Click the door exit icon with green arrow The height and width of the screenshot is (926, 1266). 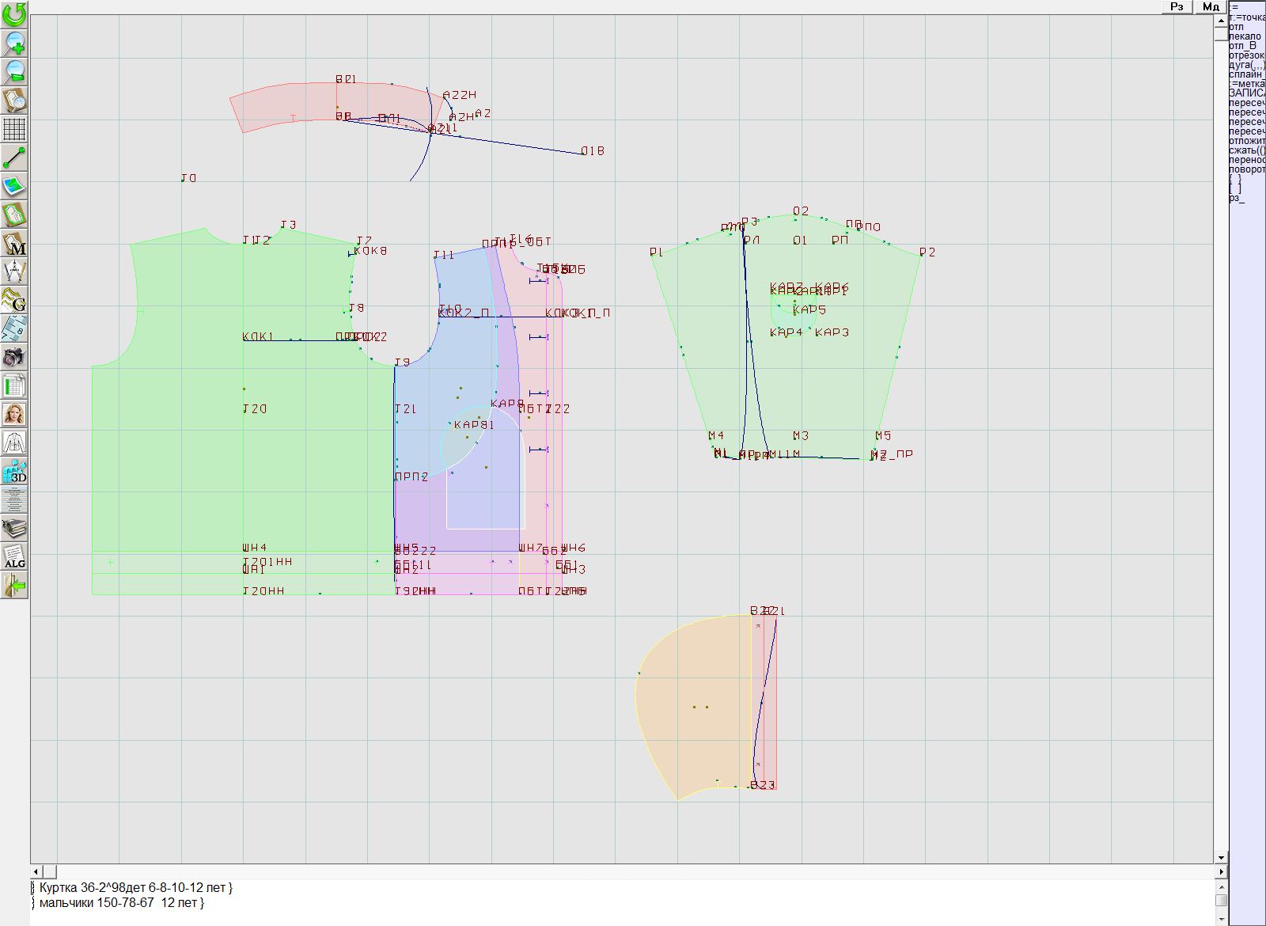point(14,586)
